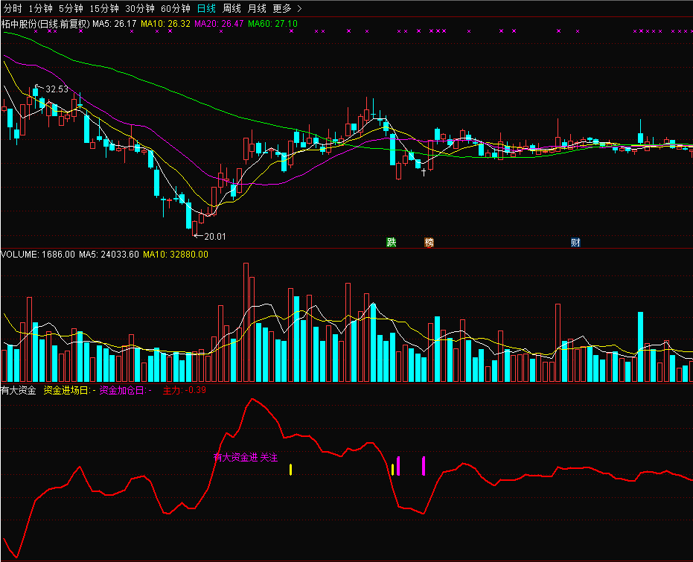Click the 主力: -0.39 value

185,390
